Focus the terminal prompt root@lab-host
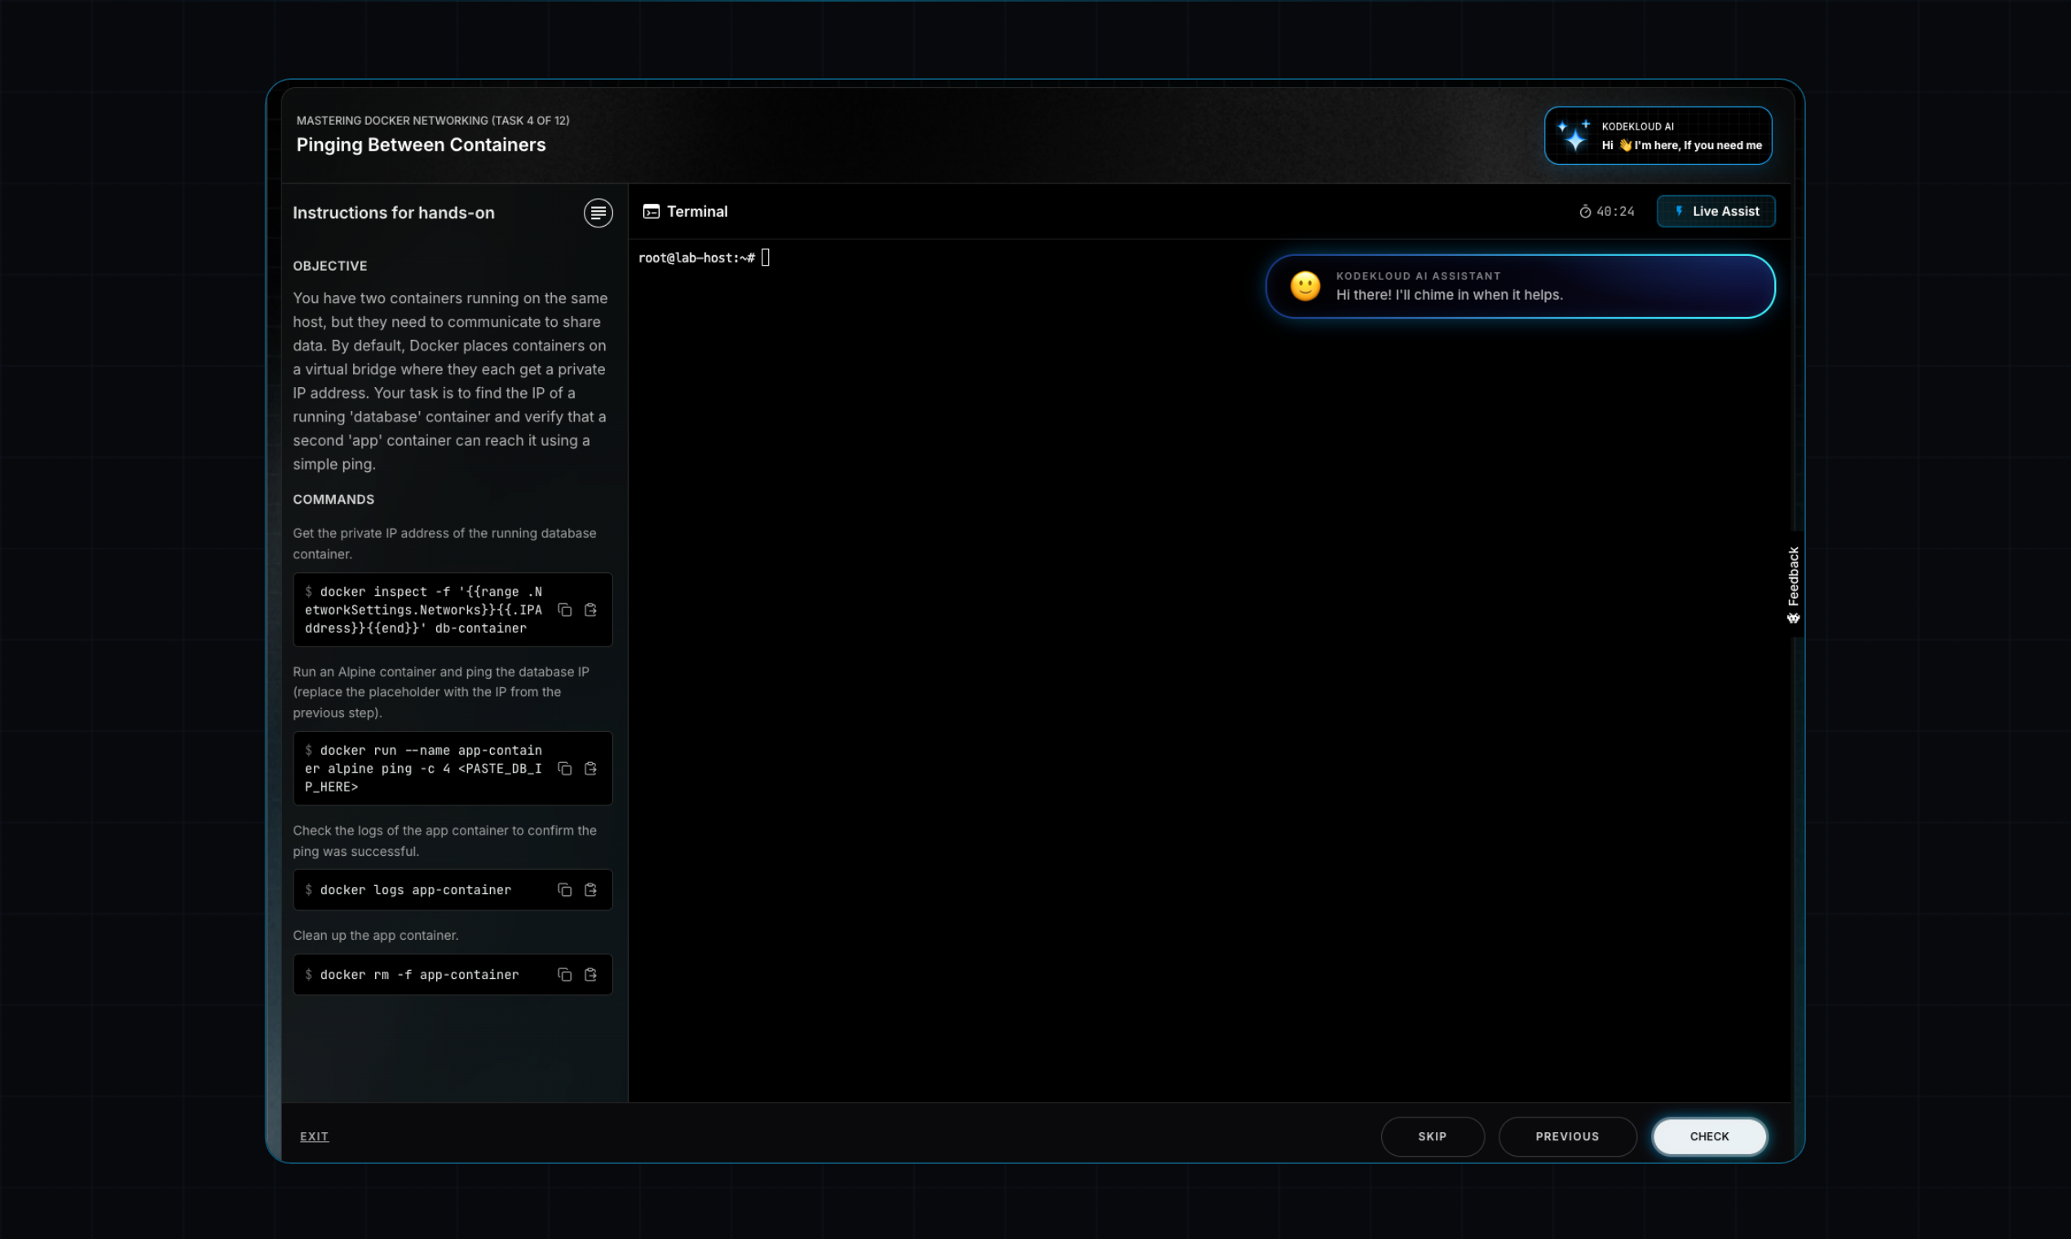 [x=696, y=258]
